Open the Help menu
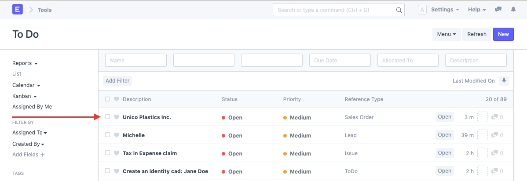The height and width of the screenshot is (181, 527). coord(477,10)
